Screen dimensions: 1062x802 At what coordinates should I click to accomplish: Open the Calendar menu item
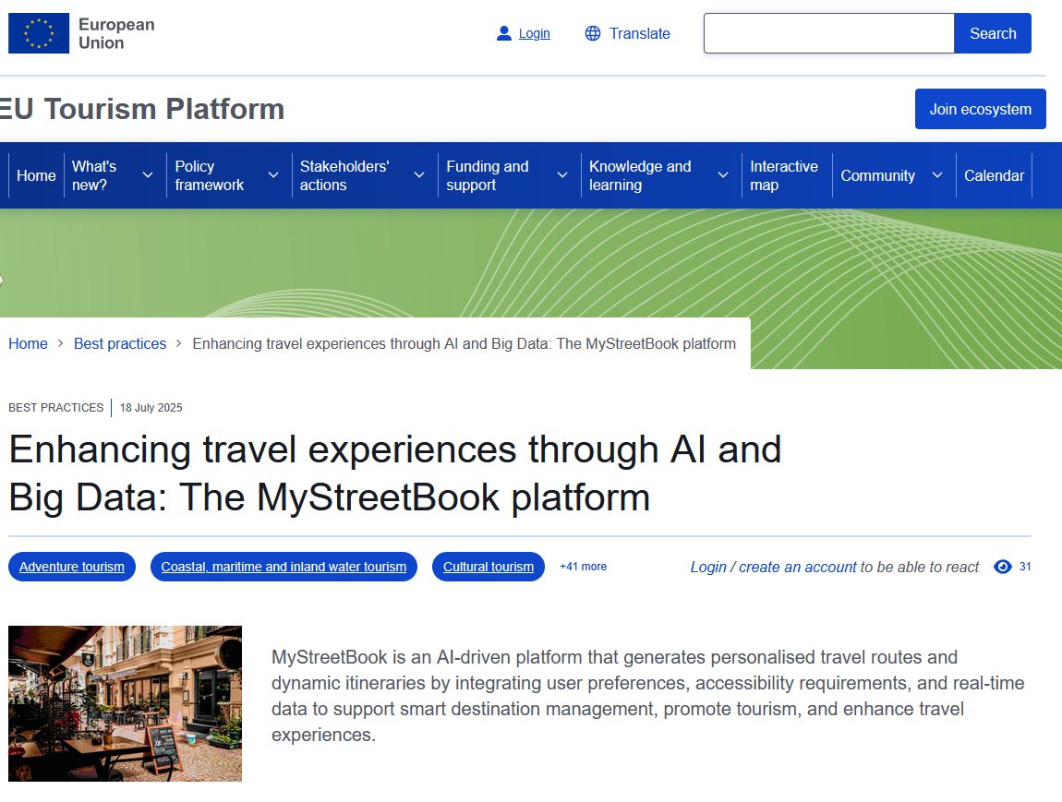pyautogui.click(x=994, y=175)
